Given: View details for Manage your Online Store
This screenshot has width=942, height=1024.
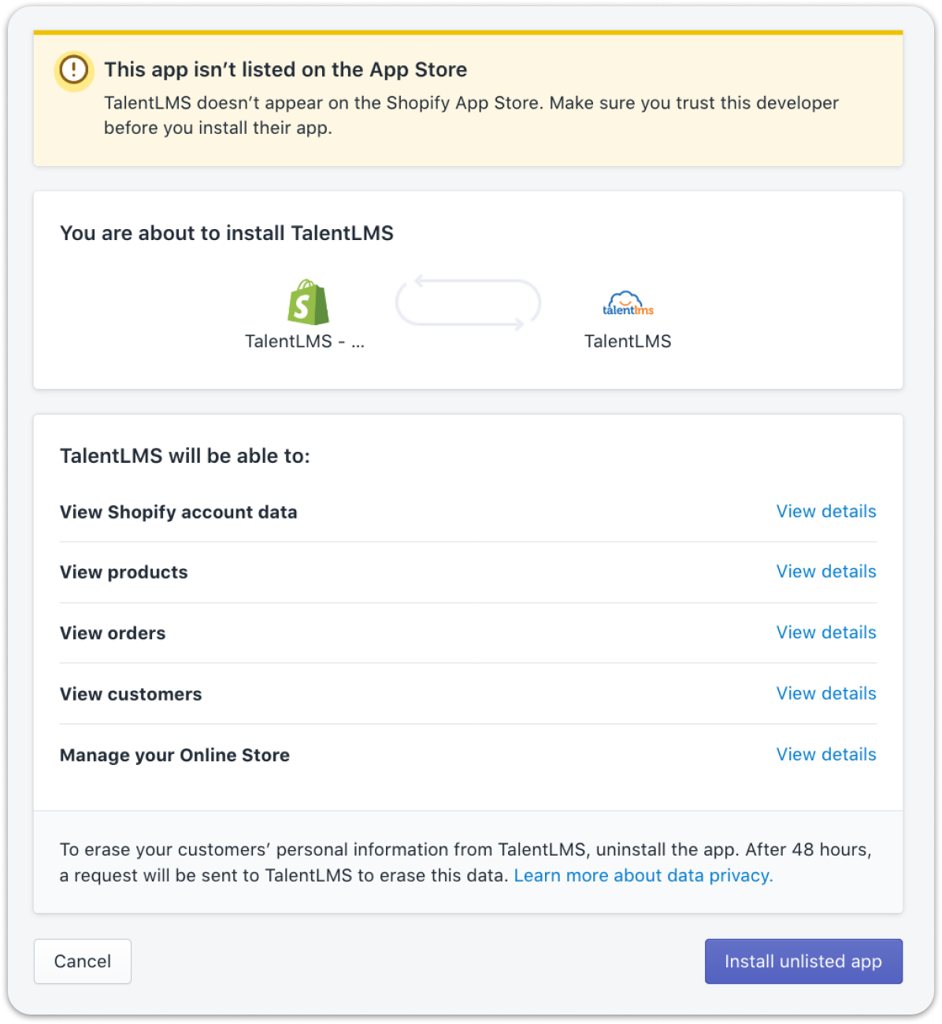Looking at the screenshot, I should coord(826,755).
